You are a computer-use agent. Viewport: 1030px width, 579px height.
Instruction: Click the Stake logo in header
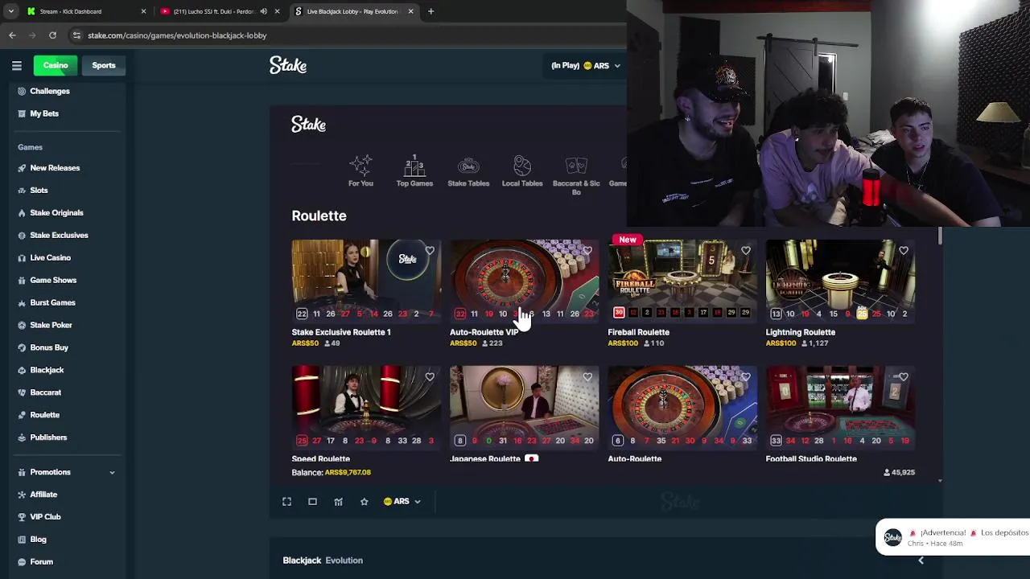coord(288,65)
